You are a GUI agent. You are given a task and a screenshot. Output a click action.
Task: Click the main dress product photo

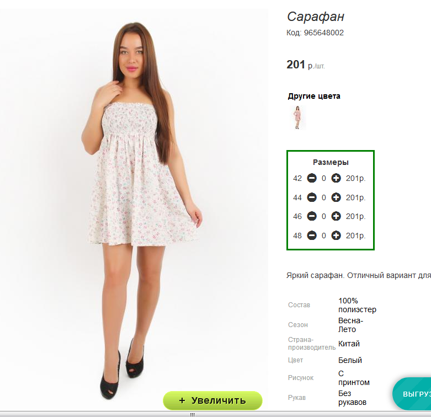134,209
